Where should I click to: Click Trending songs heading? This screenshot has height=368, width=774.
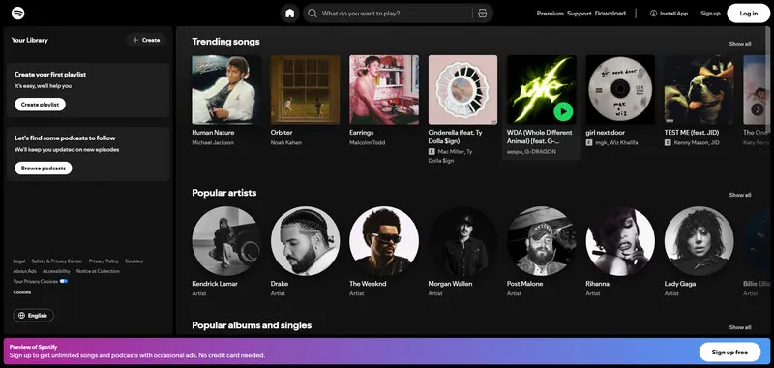(x=225, y=42)
